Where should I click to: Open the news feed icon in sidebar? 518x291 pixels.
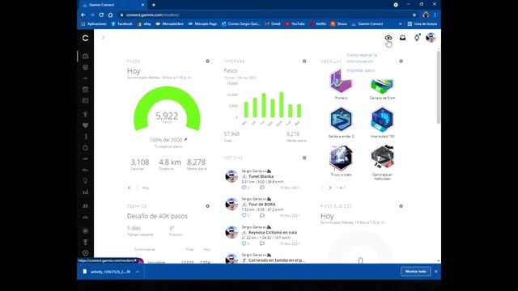tap(85, 100)
